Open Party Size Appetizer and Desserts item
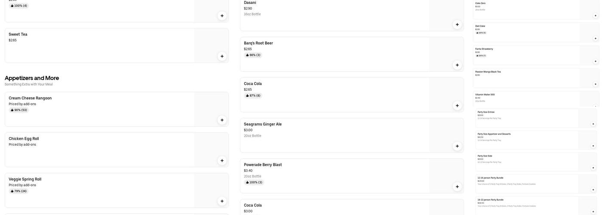This screenshot has width=602, height=215. tap(494, 134)
